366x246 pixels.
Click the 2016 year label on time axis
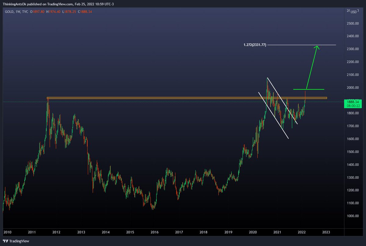click(x=154, y=232)
